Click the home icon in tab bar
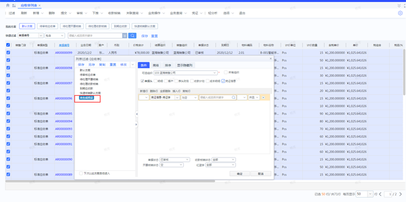The height and width of the screenshot is (202, 406). pyautogui.click(x=8, y=5)
